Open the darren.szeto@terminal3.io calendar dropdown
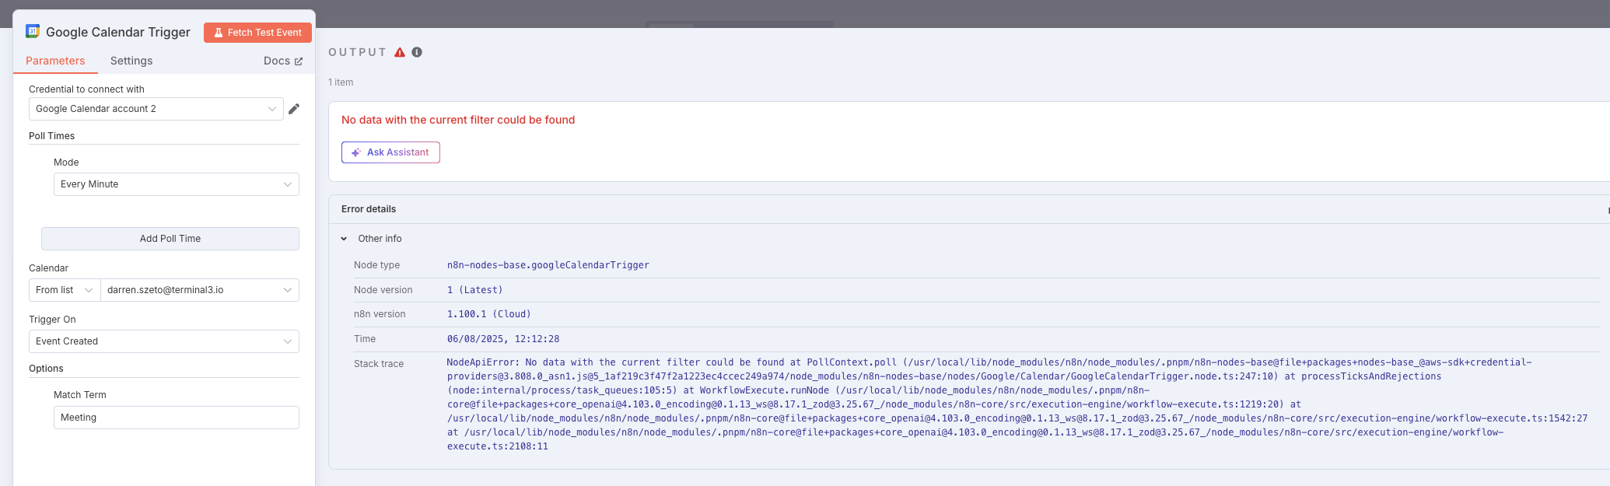This screenshot has height=486, width=1610. pyautogui.click(x=199, y=290)
